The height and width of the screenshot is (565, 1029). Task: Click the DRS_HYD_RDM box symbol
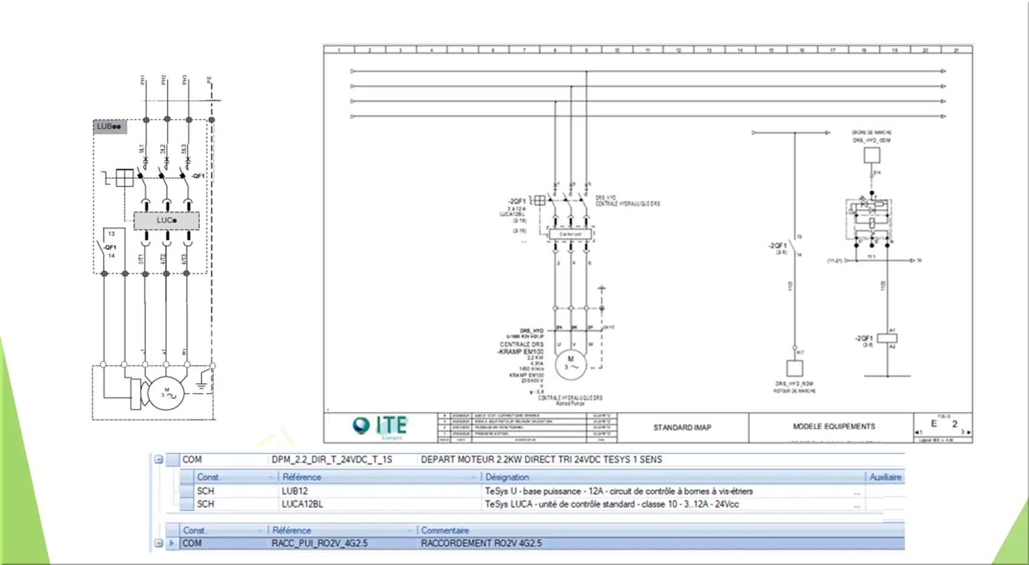coord(795,368)
